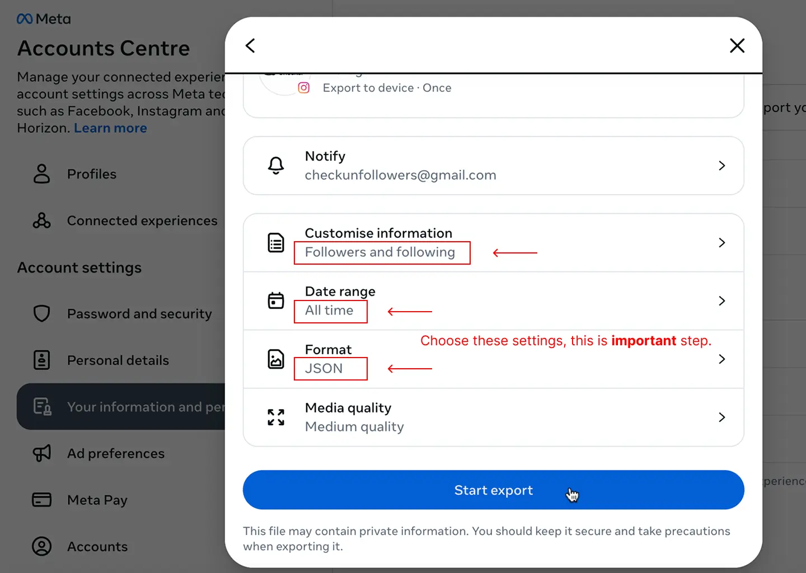Click the Meta logo

[44, 19]
